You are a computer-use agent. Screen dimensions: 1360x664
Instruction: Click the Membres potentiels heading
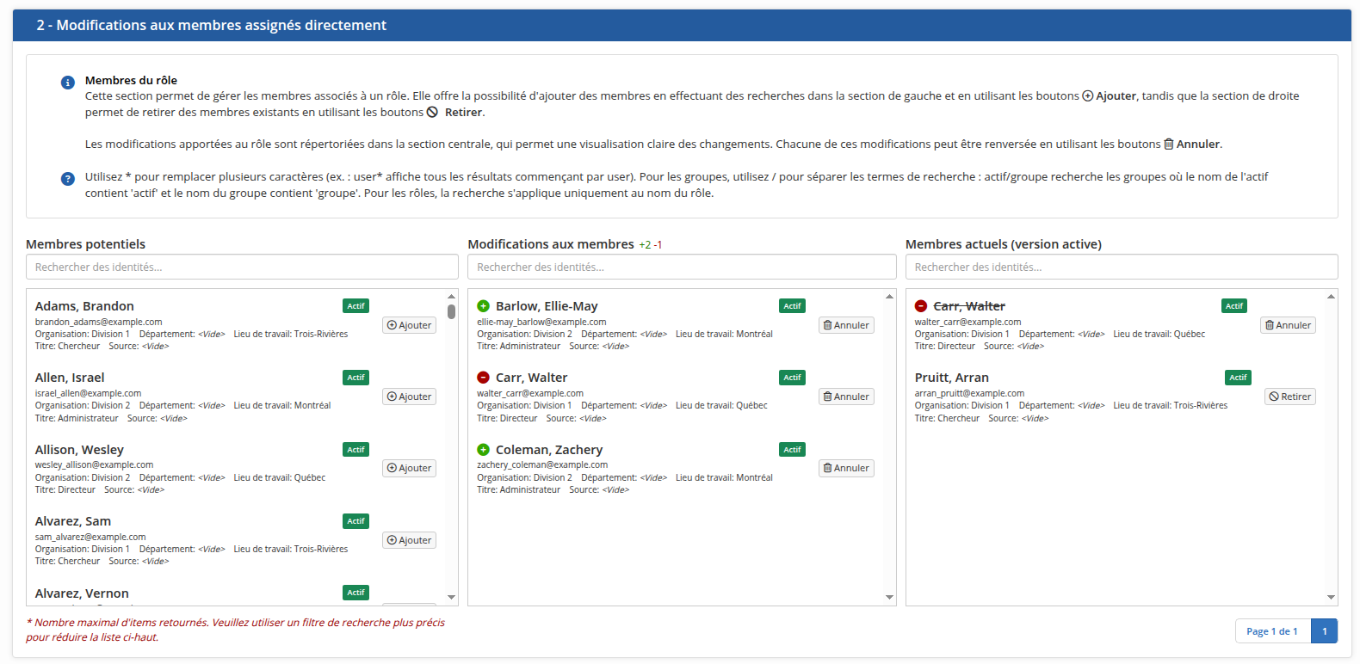click(x=86, y=244)
